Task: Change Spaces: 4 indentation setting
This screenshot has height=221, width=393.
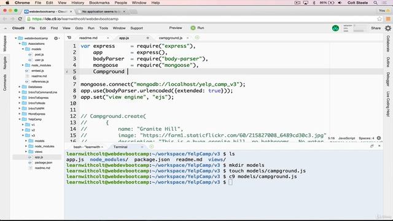Action: tap(366, 138)
